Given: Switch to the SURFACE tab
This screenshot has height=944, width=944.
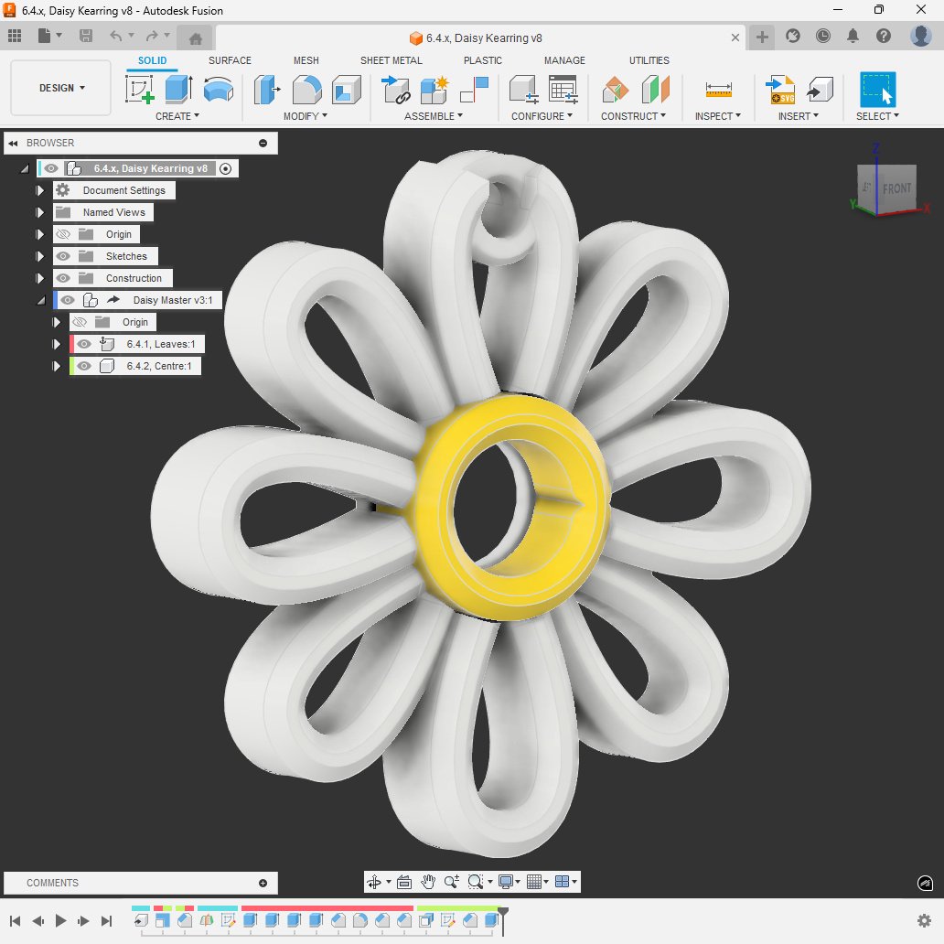Looking at the screenshot, I should coord(229,60).
